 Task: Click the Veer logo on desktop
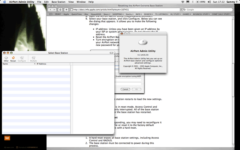(7, 138)
